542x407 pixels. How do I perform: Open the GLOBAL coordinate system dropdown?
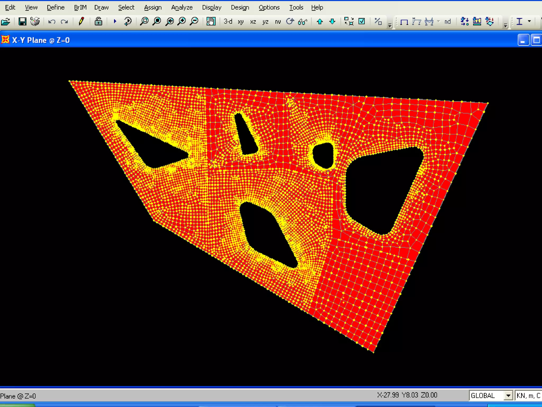click(x=508, y=396)
